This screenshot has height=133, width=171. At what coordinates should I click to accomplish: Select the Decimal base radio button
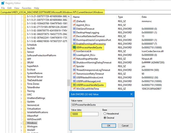105,117
